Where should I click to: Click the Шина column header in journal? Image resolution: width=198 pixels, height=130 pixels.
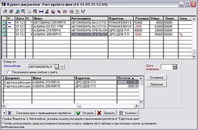[x=51, y=18]
